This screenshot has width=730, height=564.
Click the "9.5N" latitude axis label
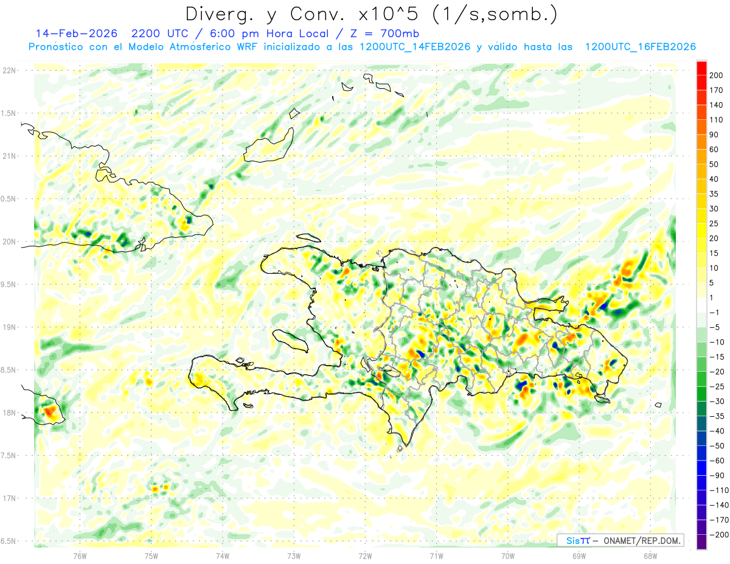(x=9, y=284)
